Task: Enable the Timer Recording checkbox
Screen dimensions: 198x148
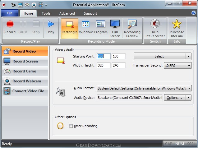Action: [71, 126]
